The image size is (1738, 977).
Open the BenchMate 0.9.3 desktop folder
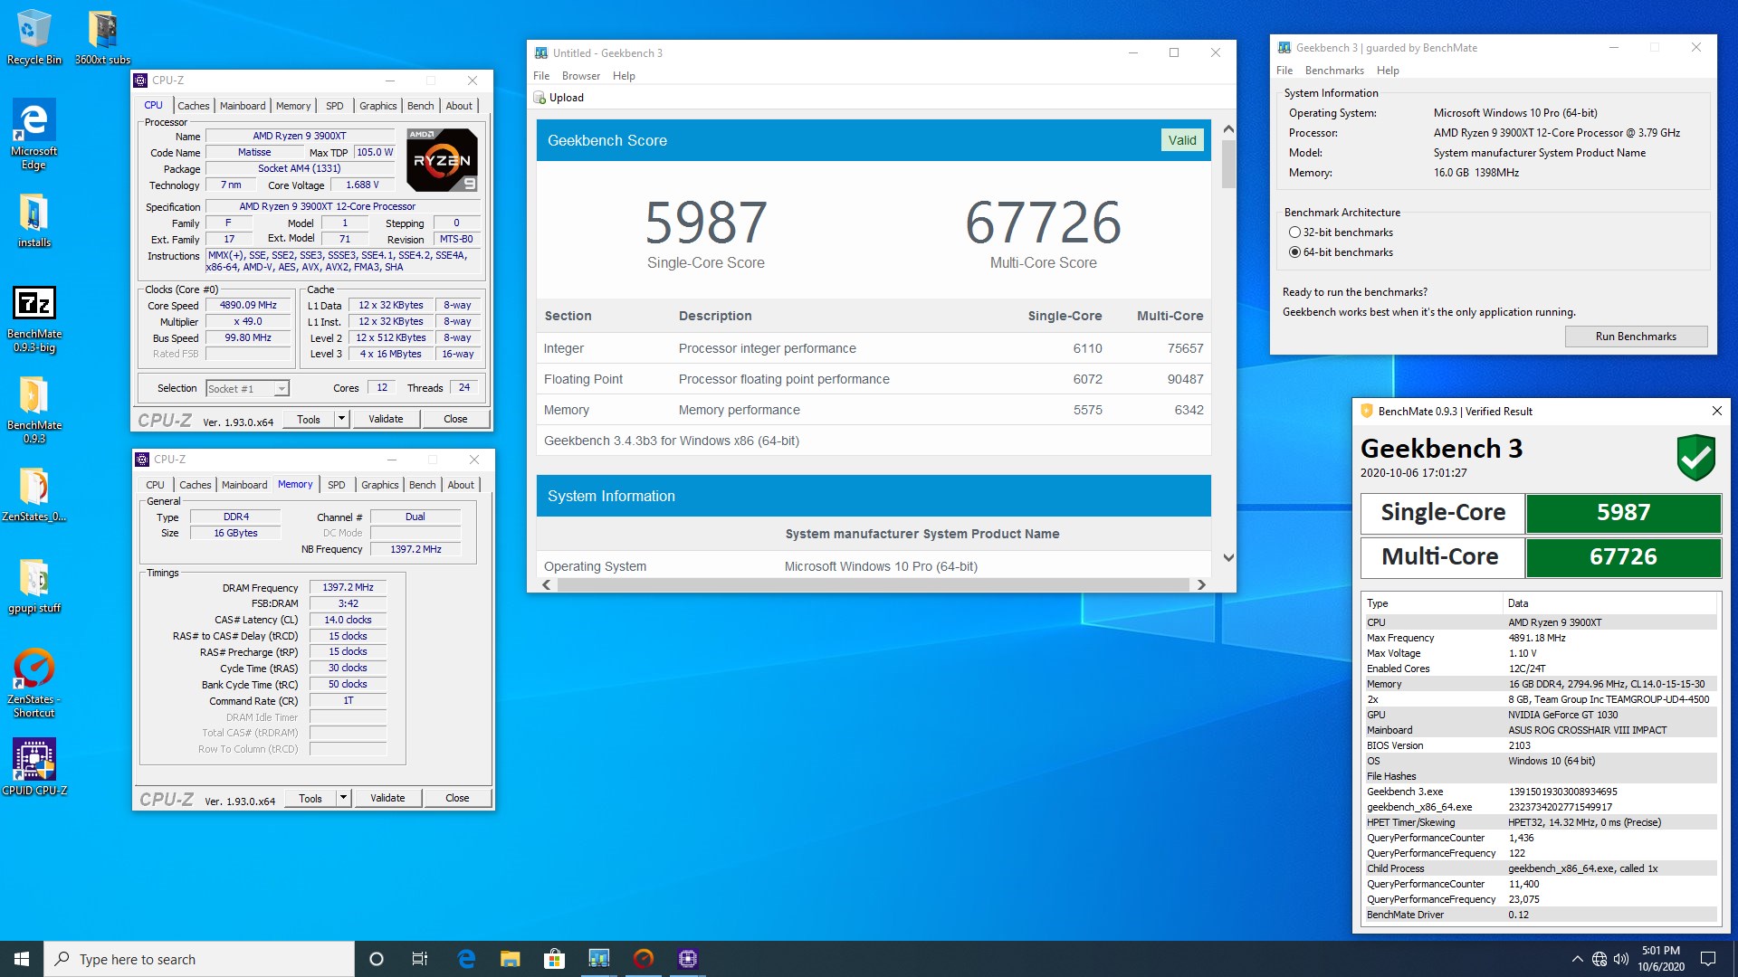[x=33, y=409]
